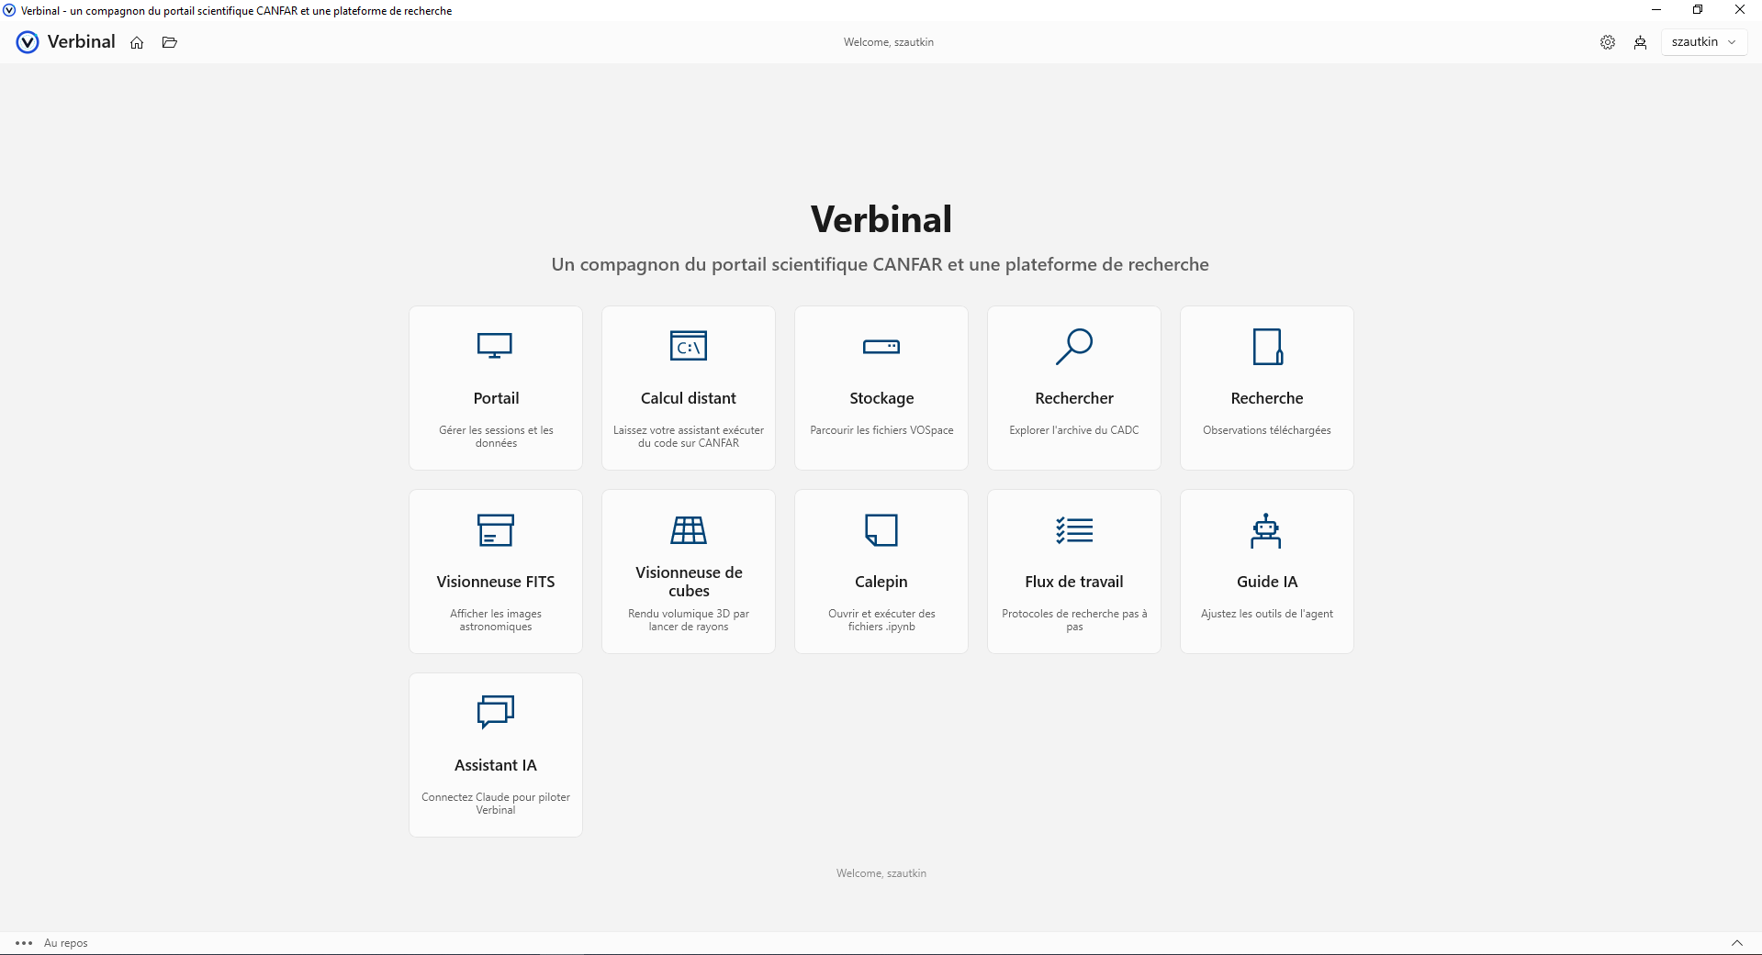Screen dimensions: 1762x955
Task: Click 'Explorer l'archive du CADC' text
Action: tap(1074, 430)
